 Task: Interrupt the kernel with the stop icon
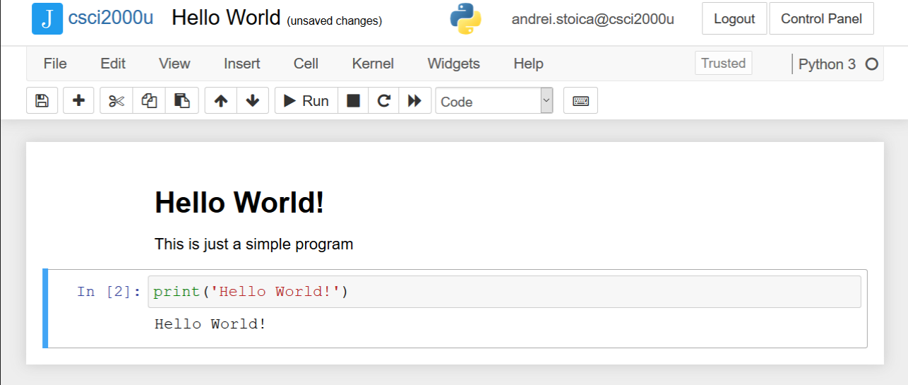(x=353, y=101)
